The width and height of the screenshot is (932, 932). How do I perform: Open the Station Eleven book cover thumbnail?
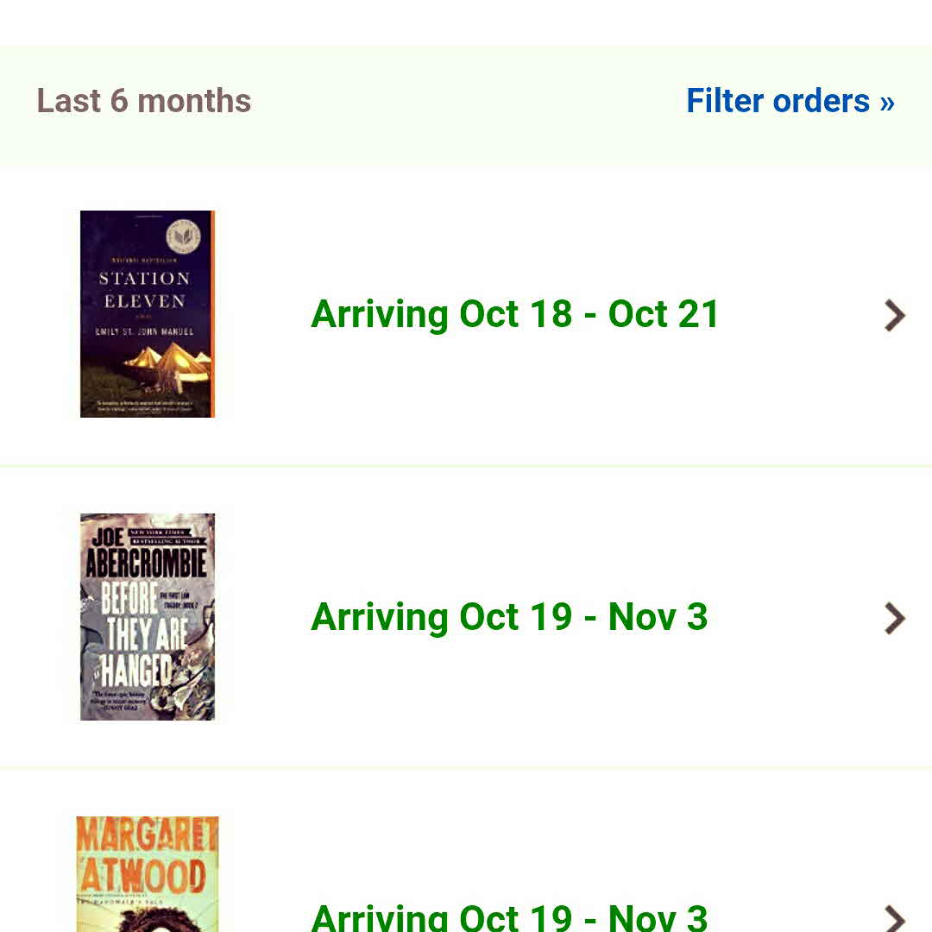[147, 314]
